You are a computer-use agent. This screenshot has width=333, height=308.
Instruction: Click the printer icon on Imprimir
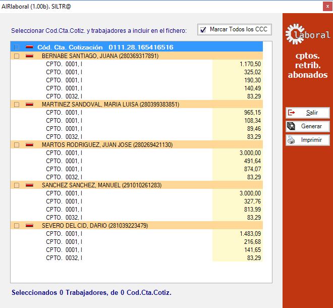coord(291,140)
